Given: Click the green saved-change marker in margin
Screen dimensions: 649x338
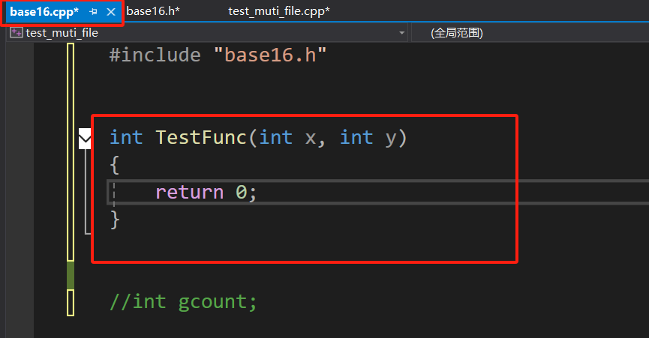Looking at the screenshot, I should pos(71,275).
